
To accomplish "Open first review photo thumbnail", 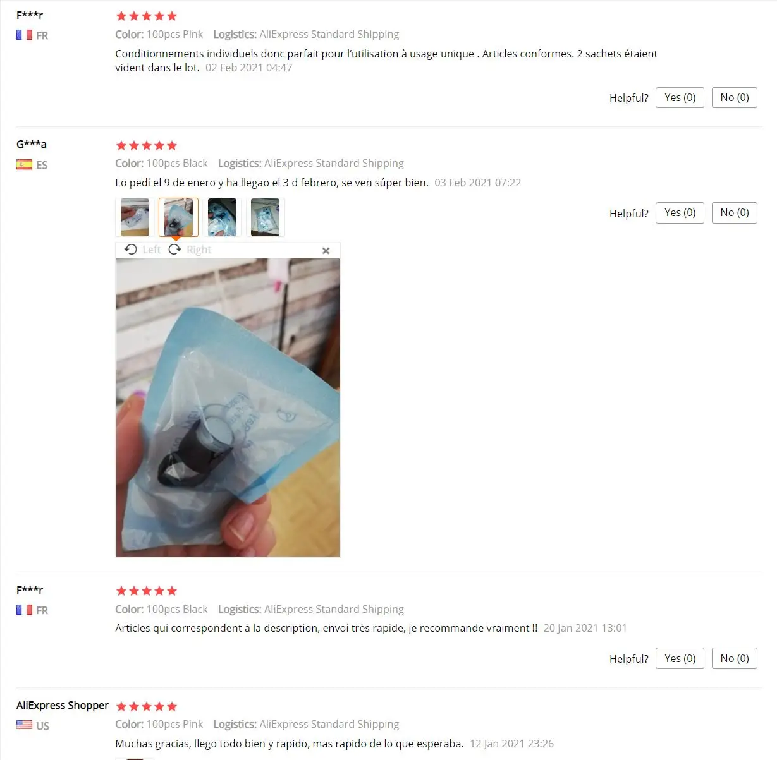I will pyautogui.click(x=135, y=217).
